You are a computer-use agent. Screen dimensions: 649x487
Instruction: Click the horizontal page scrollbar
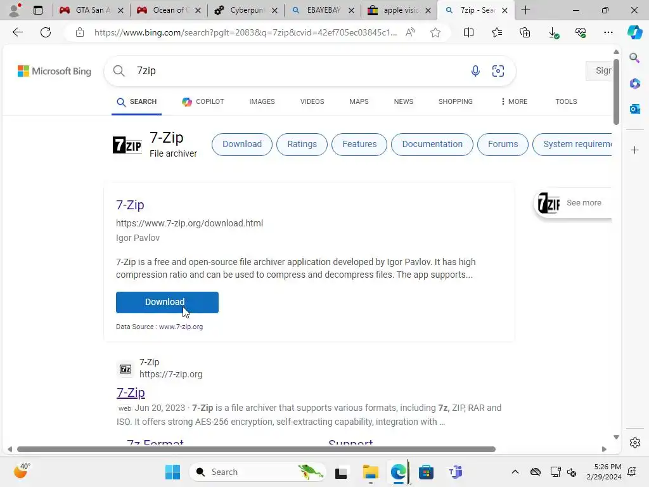[256, 450]
